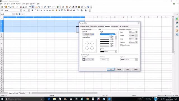
Task: Adjust the Left spacing stepper
Action: tap(136, 32)
